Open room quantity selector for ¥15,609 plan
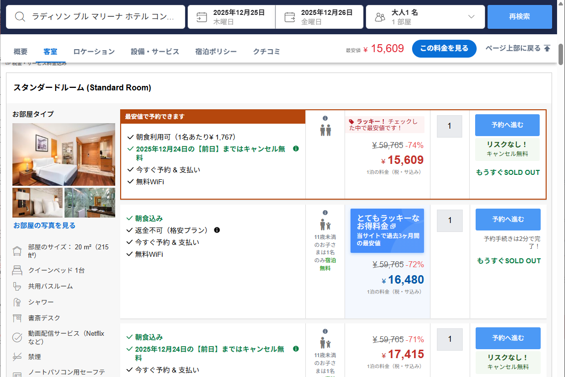The height and width of the screenshot is (377, 565). (449, 126)
